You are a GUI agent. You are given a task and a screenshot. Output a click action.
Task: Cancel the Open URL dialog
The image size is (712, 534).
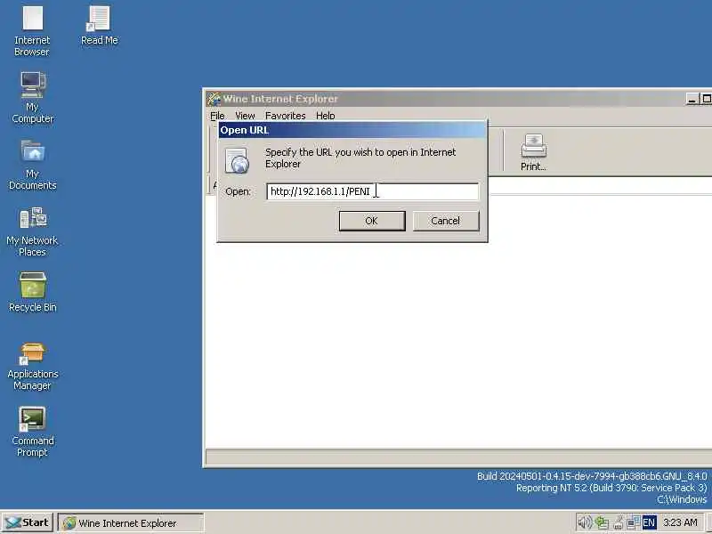pyautogui.click(x=446, y=221)
